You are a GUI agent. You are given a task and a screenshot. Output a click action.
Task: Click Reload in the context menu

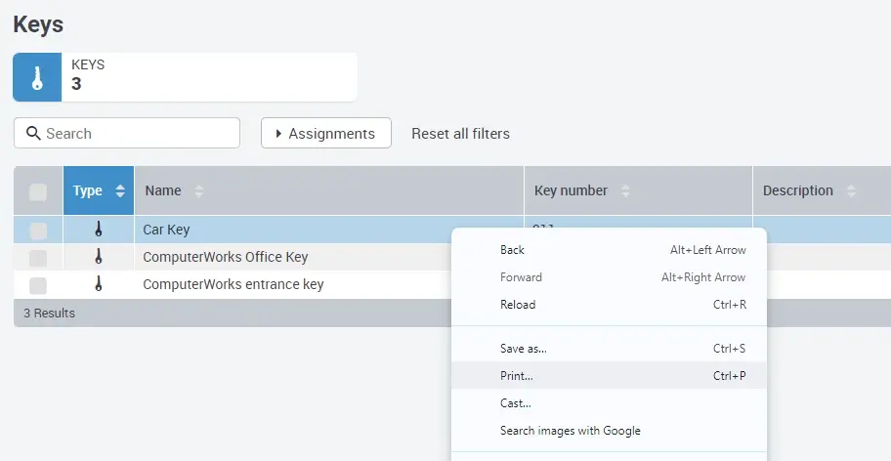pyautogui.click(x=518, y=305)
